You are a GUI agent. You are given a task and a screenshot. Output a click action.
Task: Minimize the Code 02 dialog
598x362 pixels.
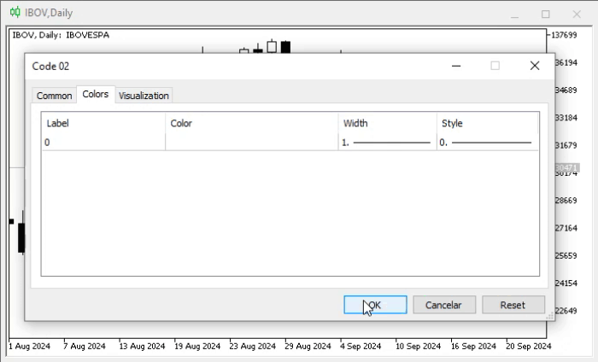pos(456,66)
